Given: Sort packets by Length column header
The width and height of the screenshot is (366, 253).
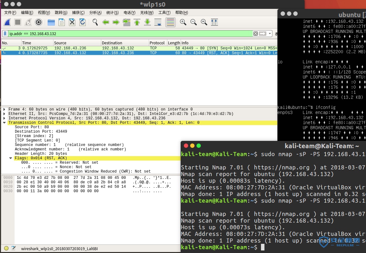Looking at the screenshot, I should [x=174, y=43].
